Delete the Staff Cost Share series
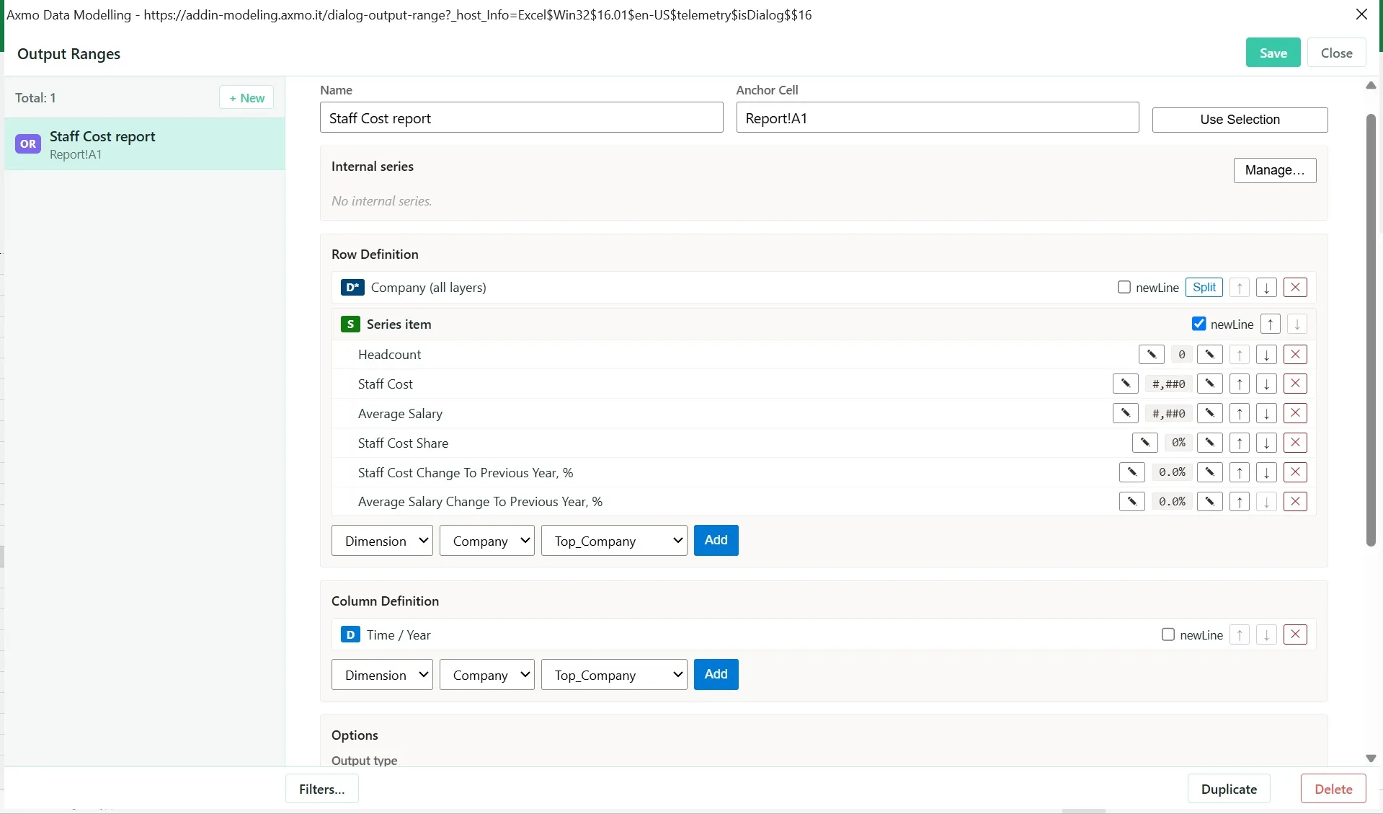This screenshot has width=1383, height=814. point(1295,443)
